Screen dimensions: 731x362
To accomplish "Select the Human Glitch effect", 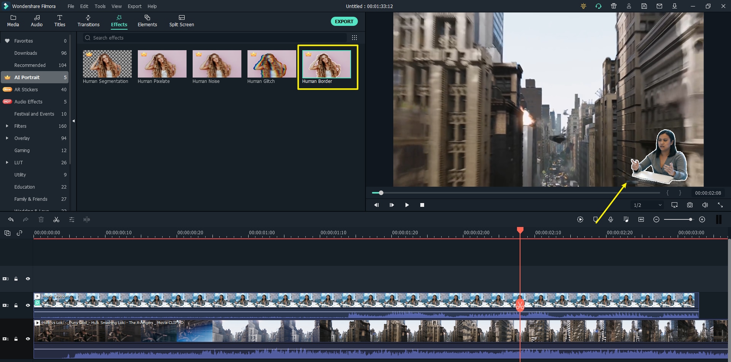I will pos(272,67).
